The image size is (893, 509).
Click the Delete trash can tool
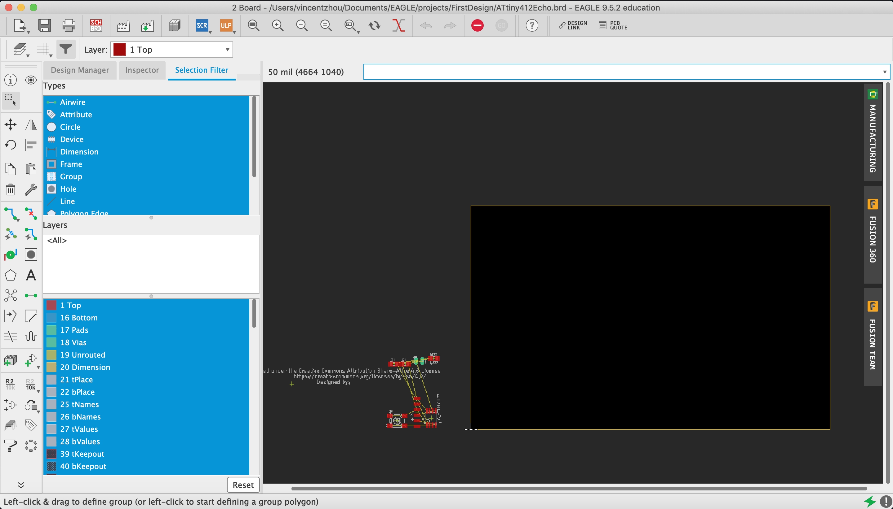11,190
